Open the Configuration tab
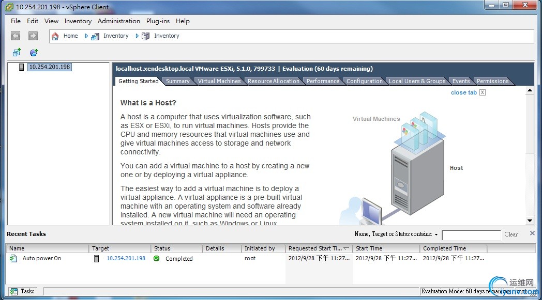 [365, 81]
